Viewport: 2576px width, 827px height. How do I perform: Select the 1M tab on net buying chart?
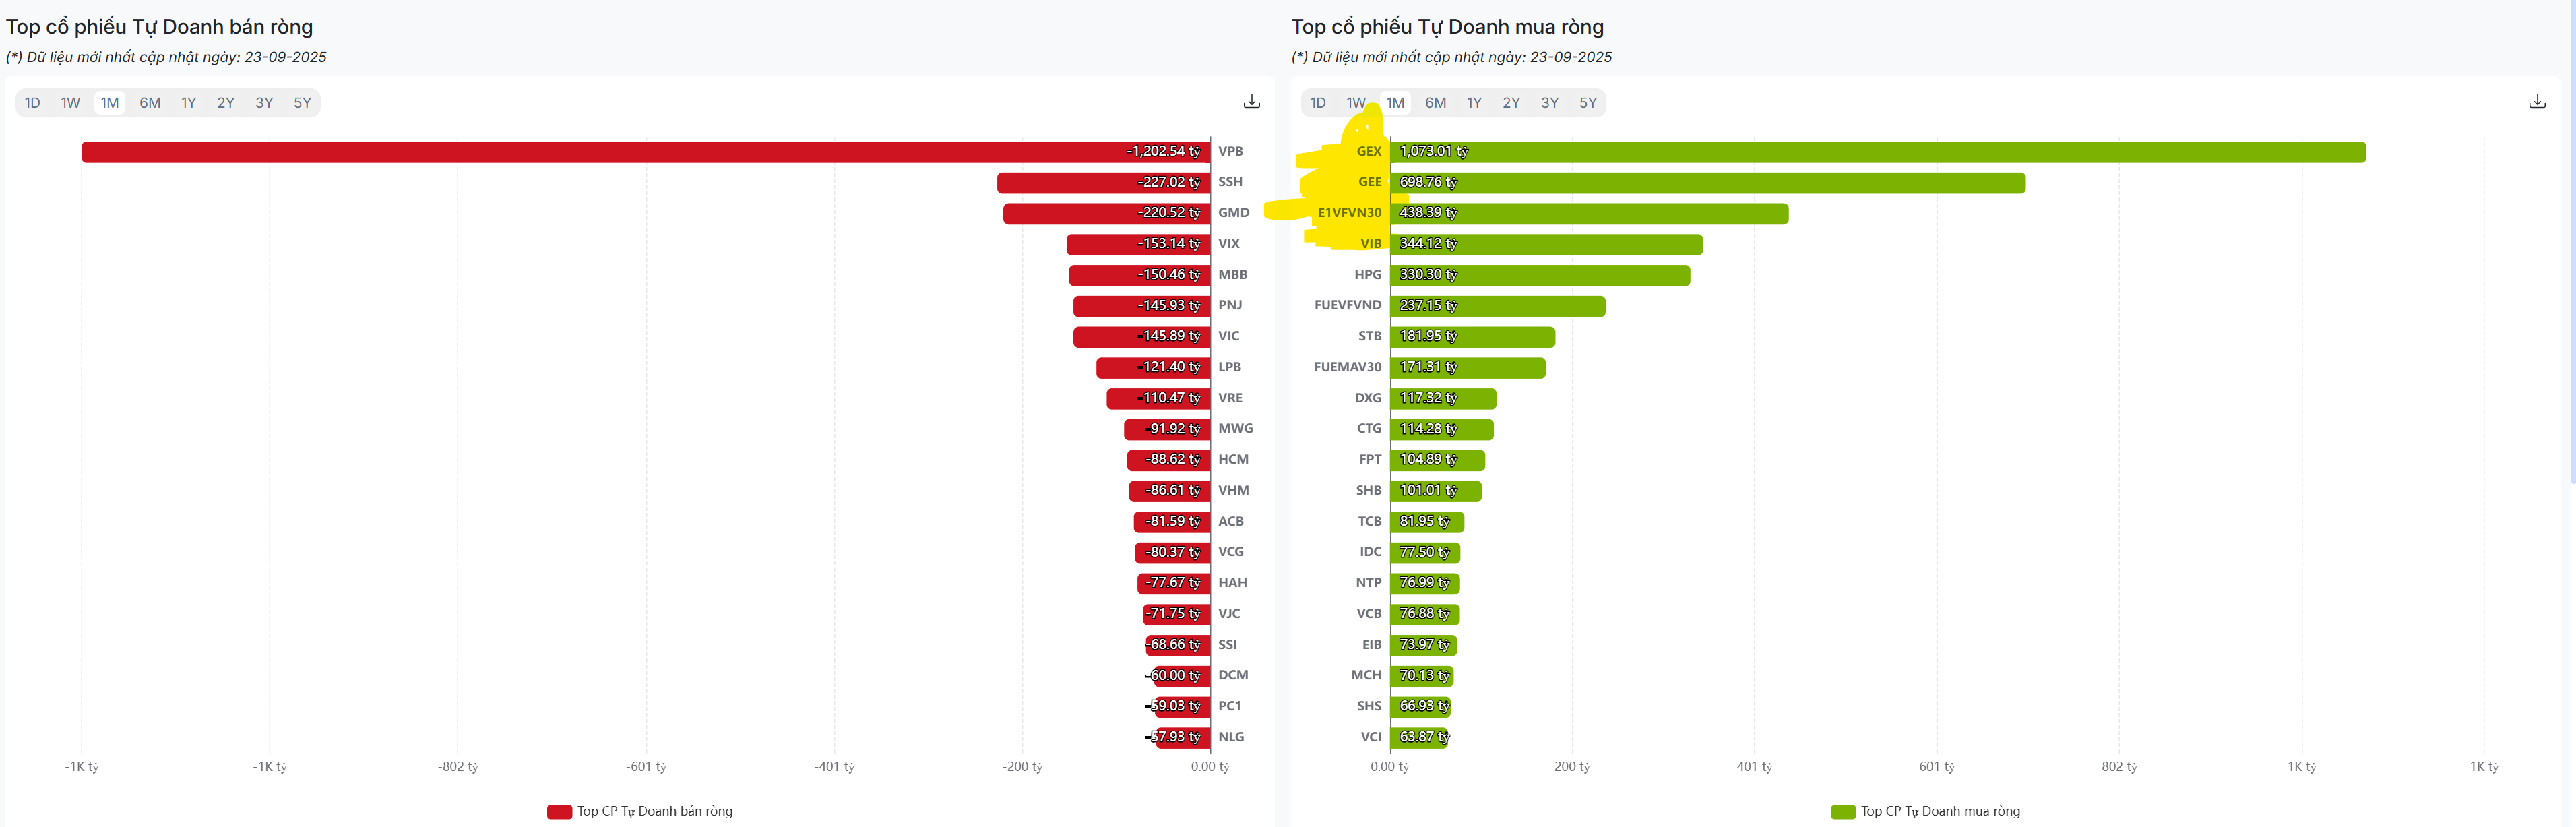pos(1395,103)
